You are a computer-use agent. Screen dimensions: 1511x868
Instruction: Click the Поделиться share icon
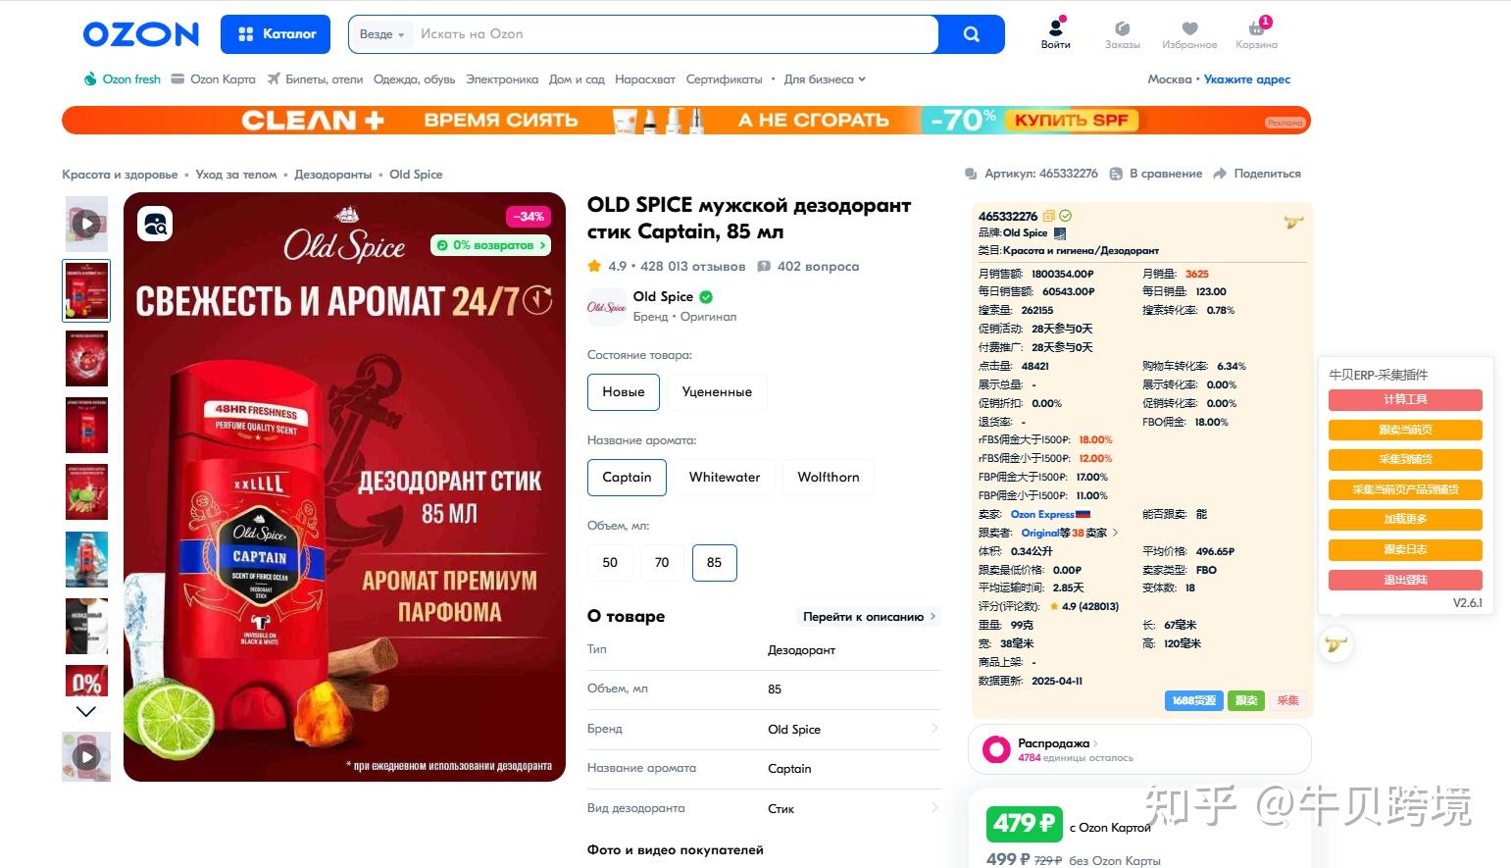point(1220,174)
